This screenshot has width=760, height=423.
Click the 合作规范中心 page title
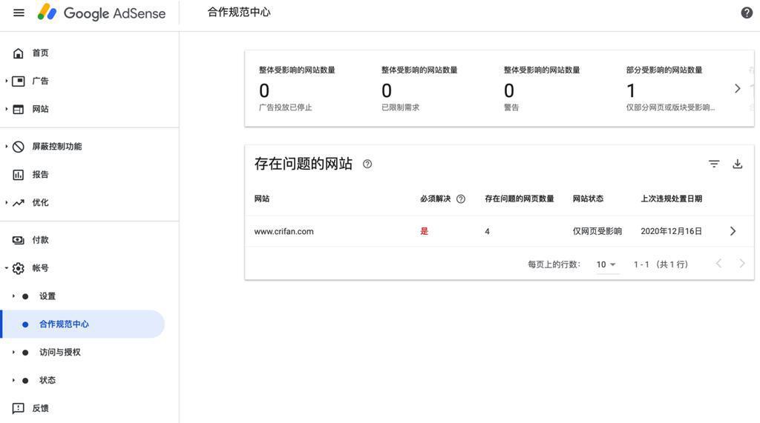pyautogui.click(x=239, y=13)
